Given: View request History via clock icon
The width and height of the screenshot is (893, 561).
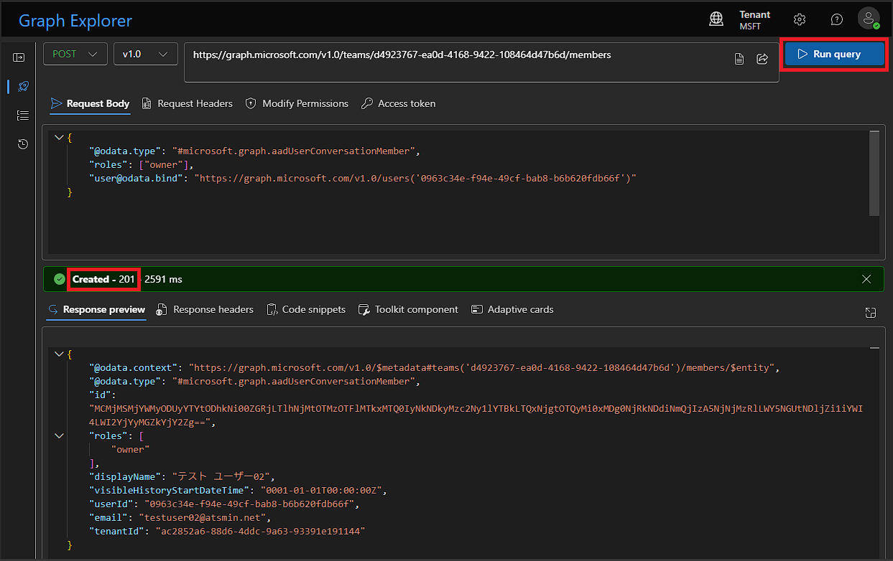Looking at the screenshot, I should coord(22,143).
